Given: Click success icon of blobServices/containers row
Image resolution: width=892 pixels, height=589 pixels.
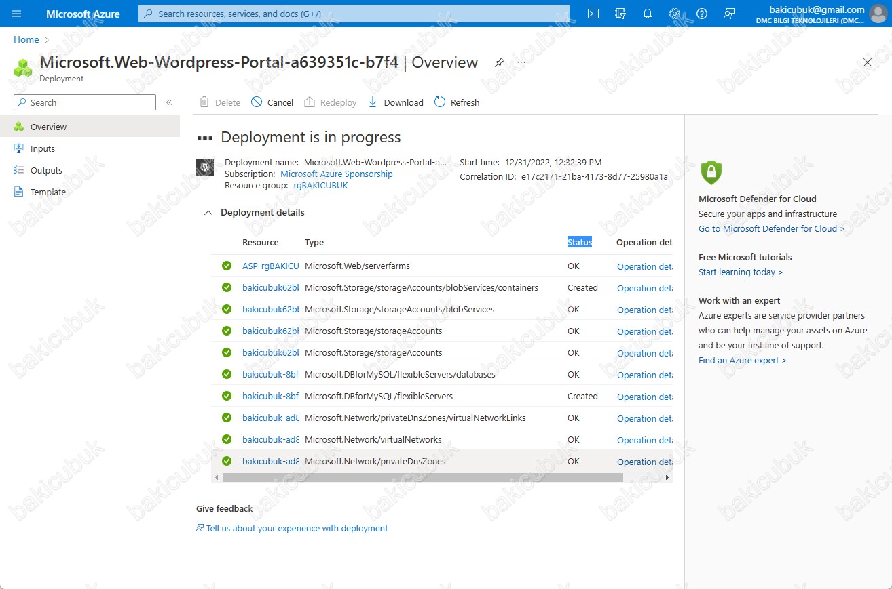Looking at the screenshot, I should (x=227, y=287).
